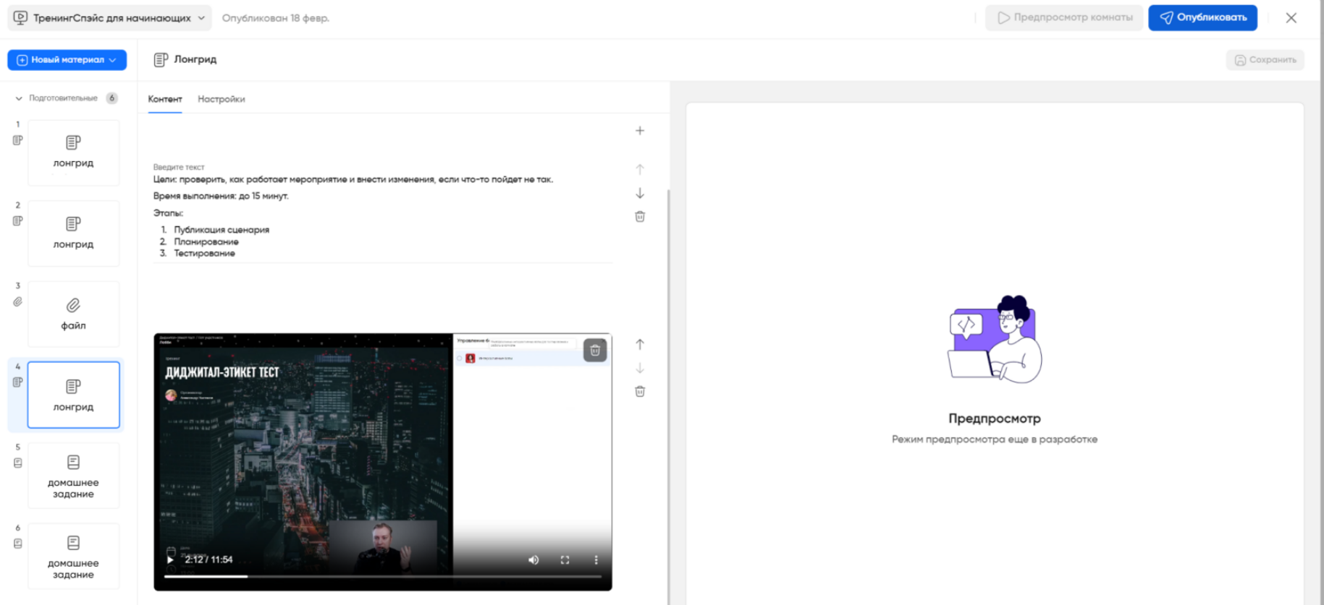
Task: Open the ТренингСпэйс для начинающих dropdown
Action: pos(109,18)
